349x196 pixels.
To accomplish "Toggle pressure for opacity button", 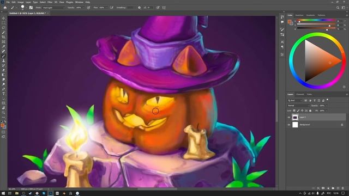I will (x=88, y=8).
